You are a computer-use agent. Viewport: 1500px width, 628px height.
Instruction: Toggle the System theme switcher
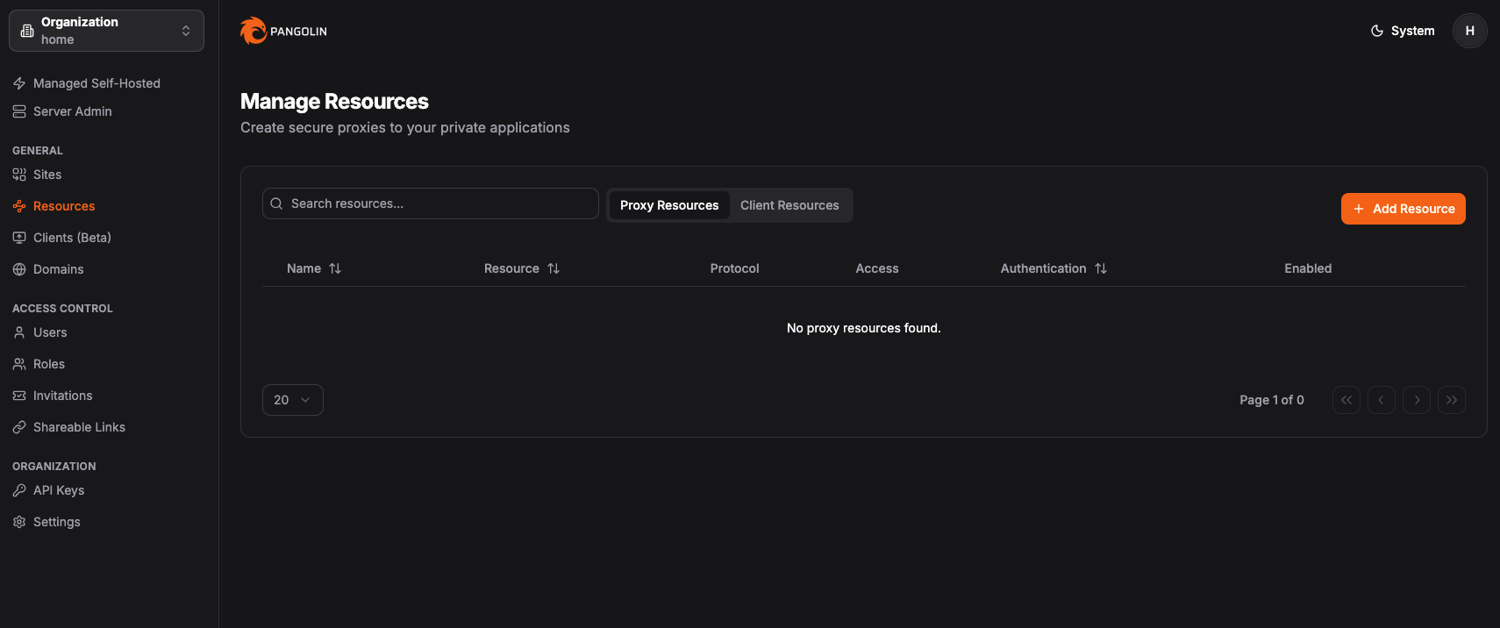click(x=1403, y=31)
